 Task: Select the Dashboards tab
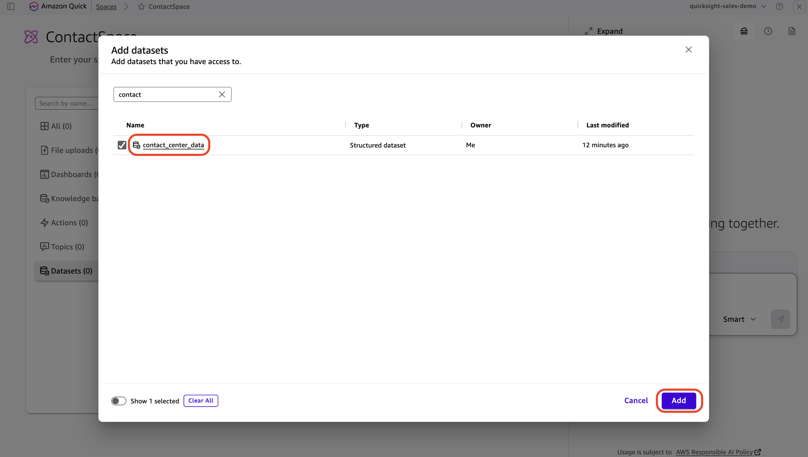[69, 174]
